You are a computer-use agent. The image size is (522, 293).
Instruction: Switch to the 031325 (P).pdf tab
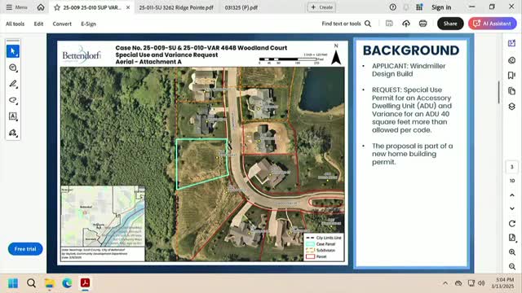241,7
